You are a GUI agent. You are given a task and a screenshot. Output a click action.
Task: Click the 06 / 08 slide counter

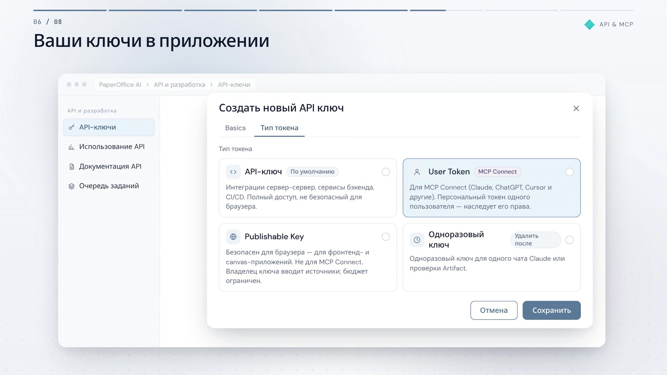click(x=48, y=22)
